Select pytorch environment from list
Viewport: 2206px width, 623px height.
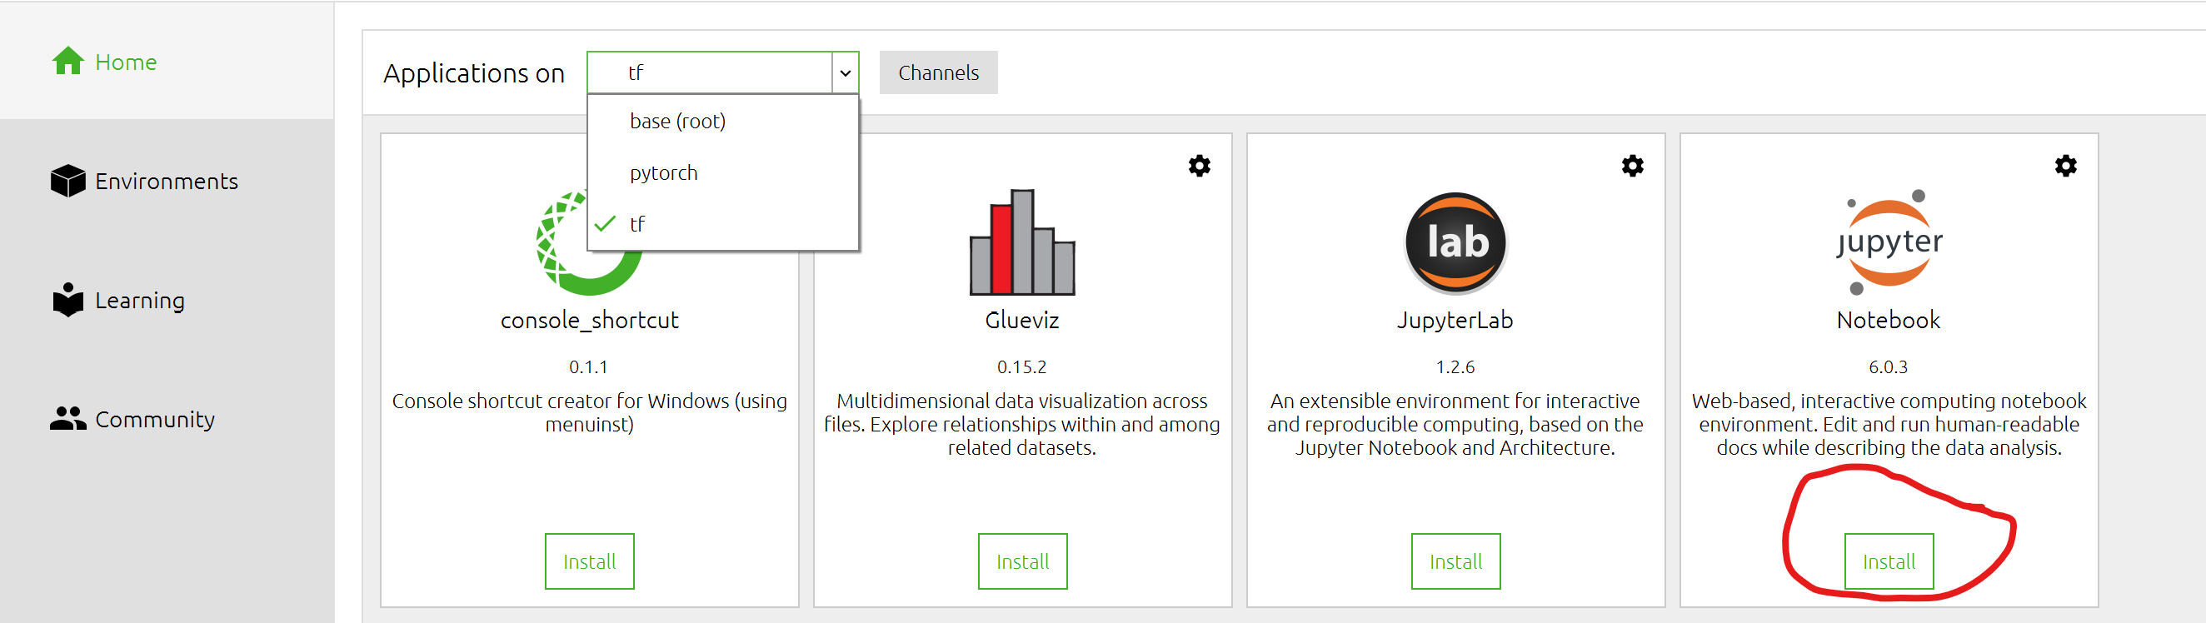tap(664, 173)
